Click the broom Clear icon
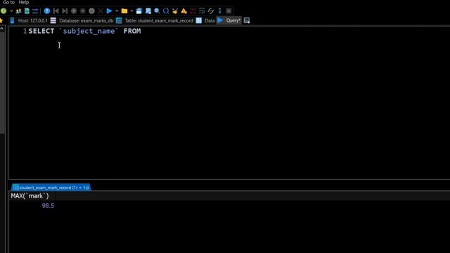Screen dimensions: 450x253 click(x=175, y=11)
